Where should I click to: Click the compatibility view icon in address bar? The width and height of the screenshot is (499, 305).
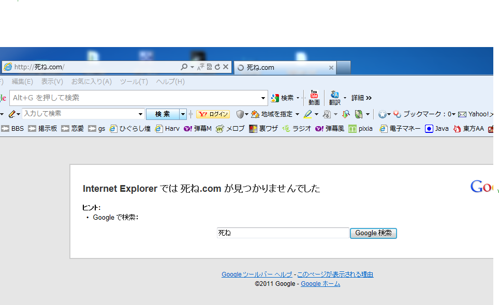[209, 67]
